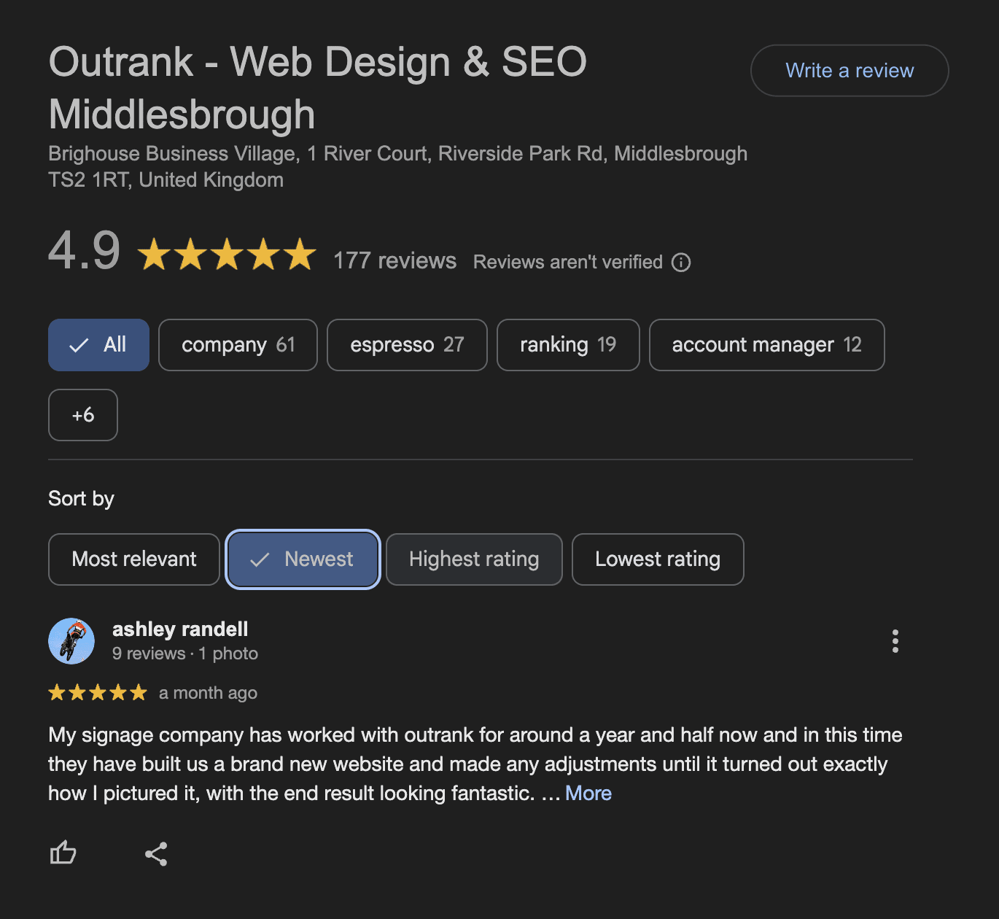Sort reviews by Highest rating
The width and height of the screenshot is (999, 919).
coord(474,559)
